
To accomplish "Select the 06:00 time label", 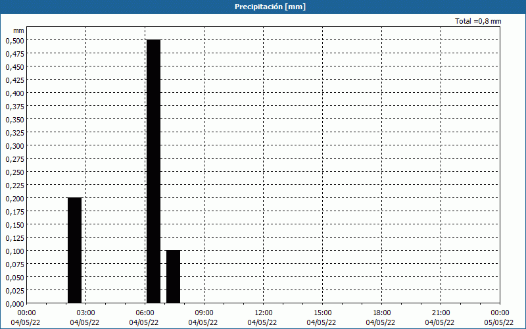I will (x=145, y=313).
